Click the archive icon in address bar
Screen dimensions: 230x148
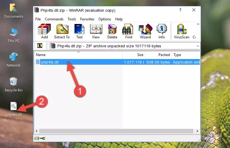53,46
